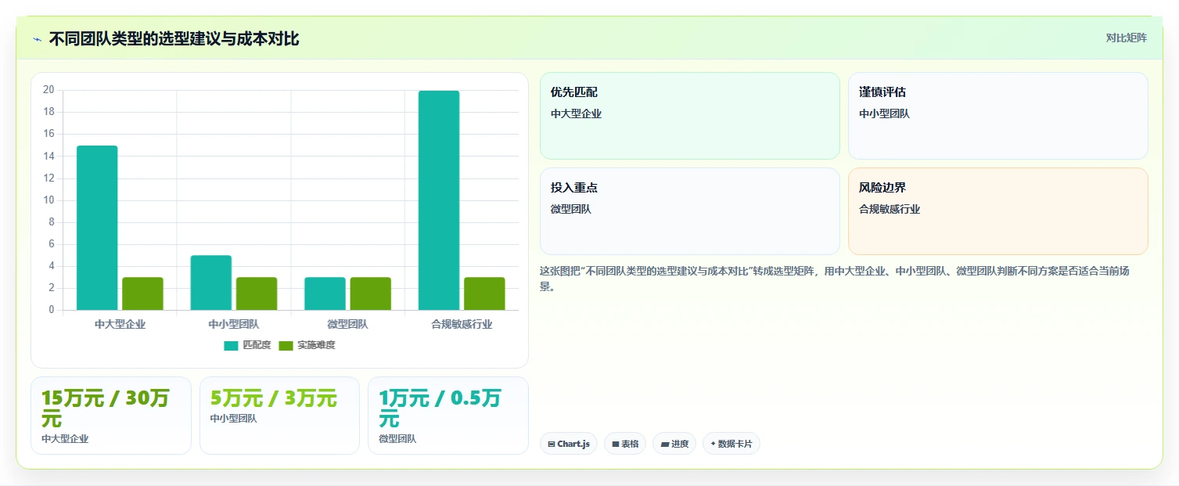Select the 表格 tag
The image size is (1179, 486).
click(625, 444)
